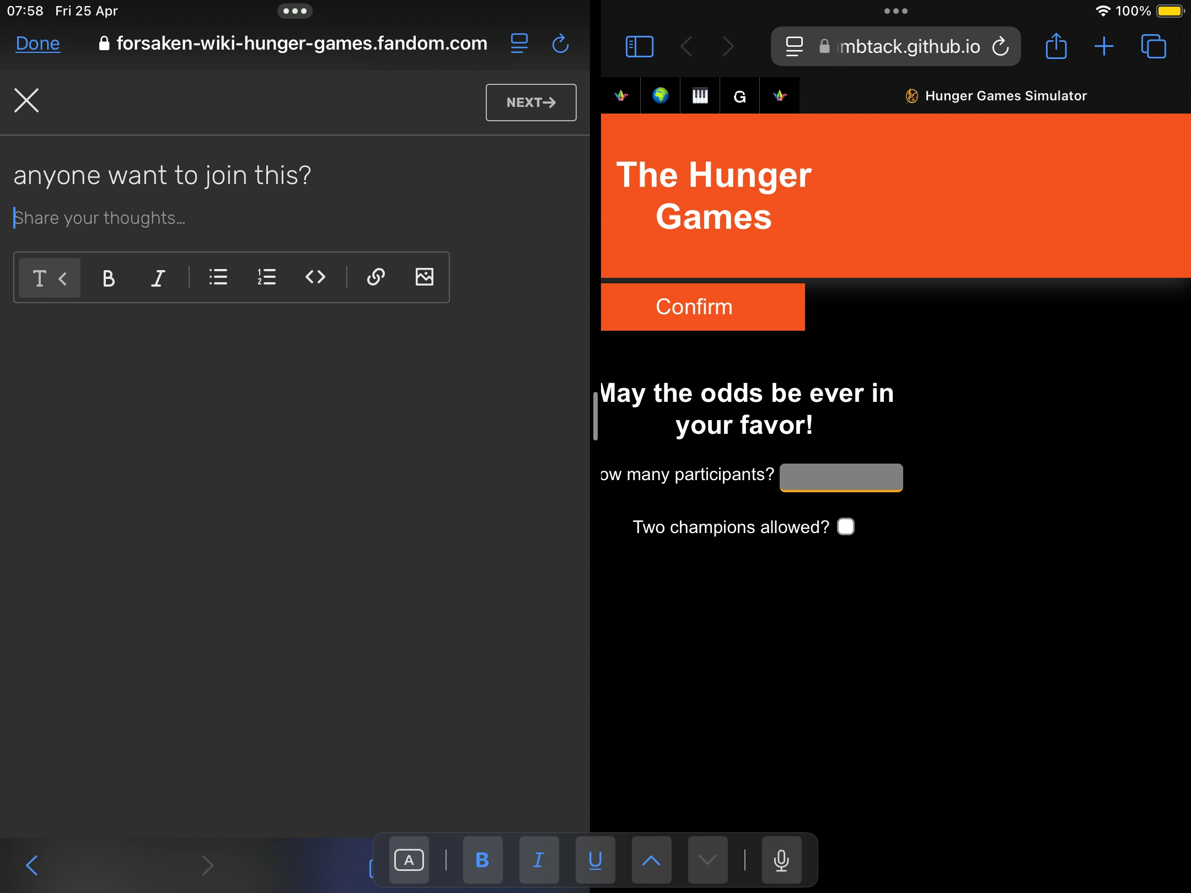Insert a numbered list
The height and width of the screenshot is (893, 1191).
pyautogui.click(x=267, y=277)
